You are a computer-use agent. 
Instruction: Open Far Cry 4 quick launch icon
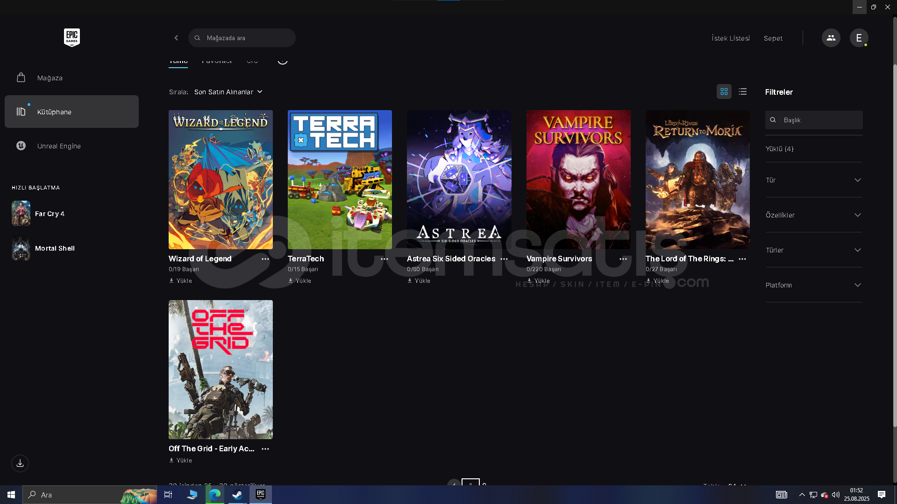click(x=21, y=213)
